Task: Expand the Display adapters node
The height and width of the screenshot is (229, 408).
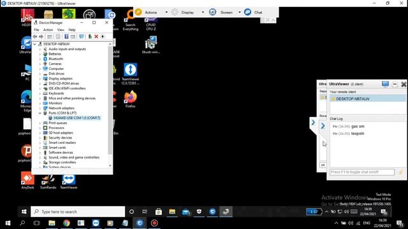Action: point(40,79)
